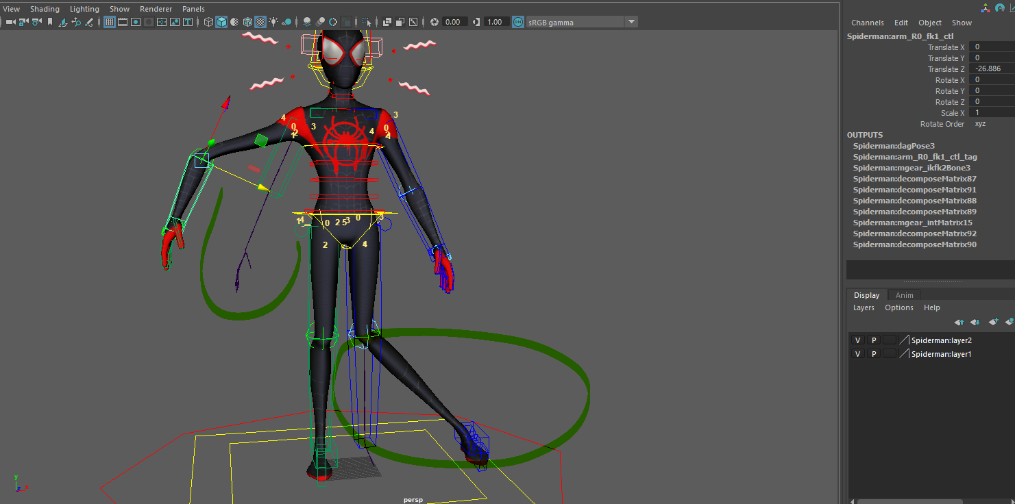Open the Lighting menu
This screenshot has width=1015, height=504.
click(84, 9)
